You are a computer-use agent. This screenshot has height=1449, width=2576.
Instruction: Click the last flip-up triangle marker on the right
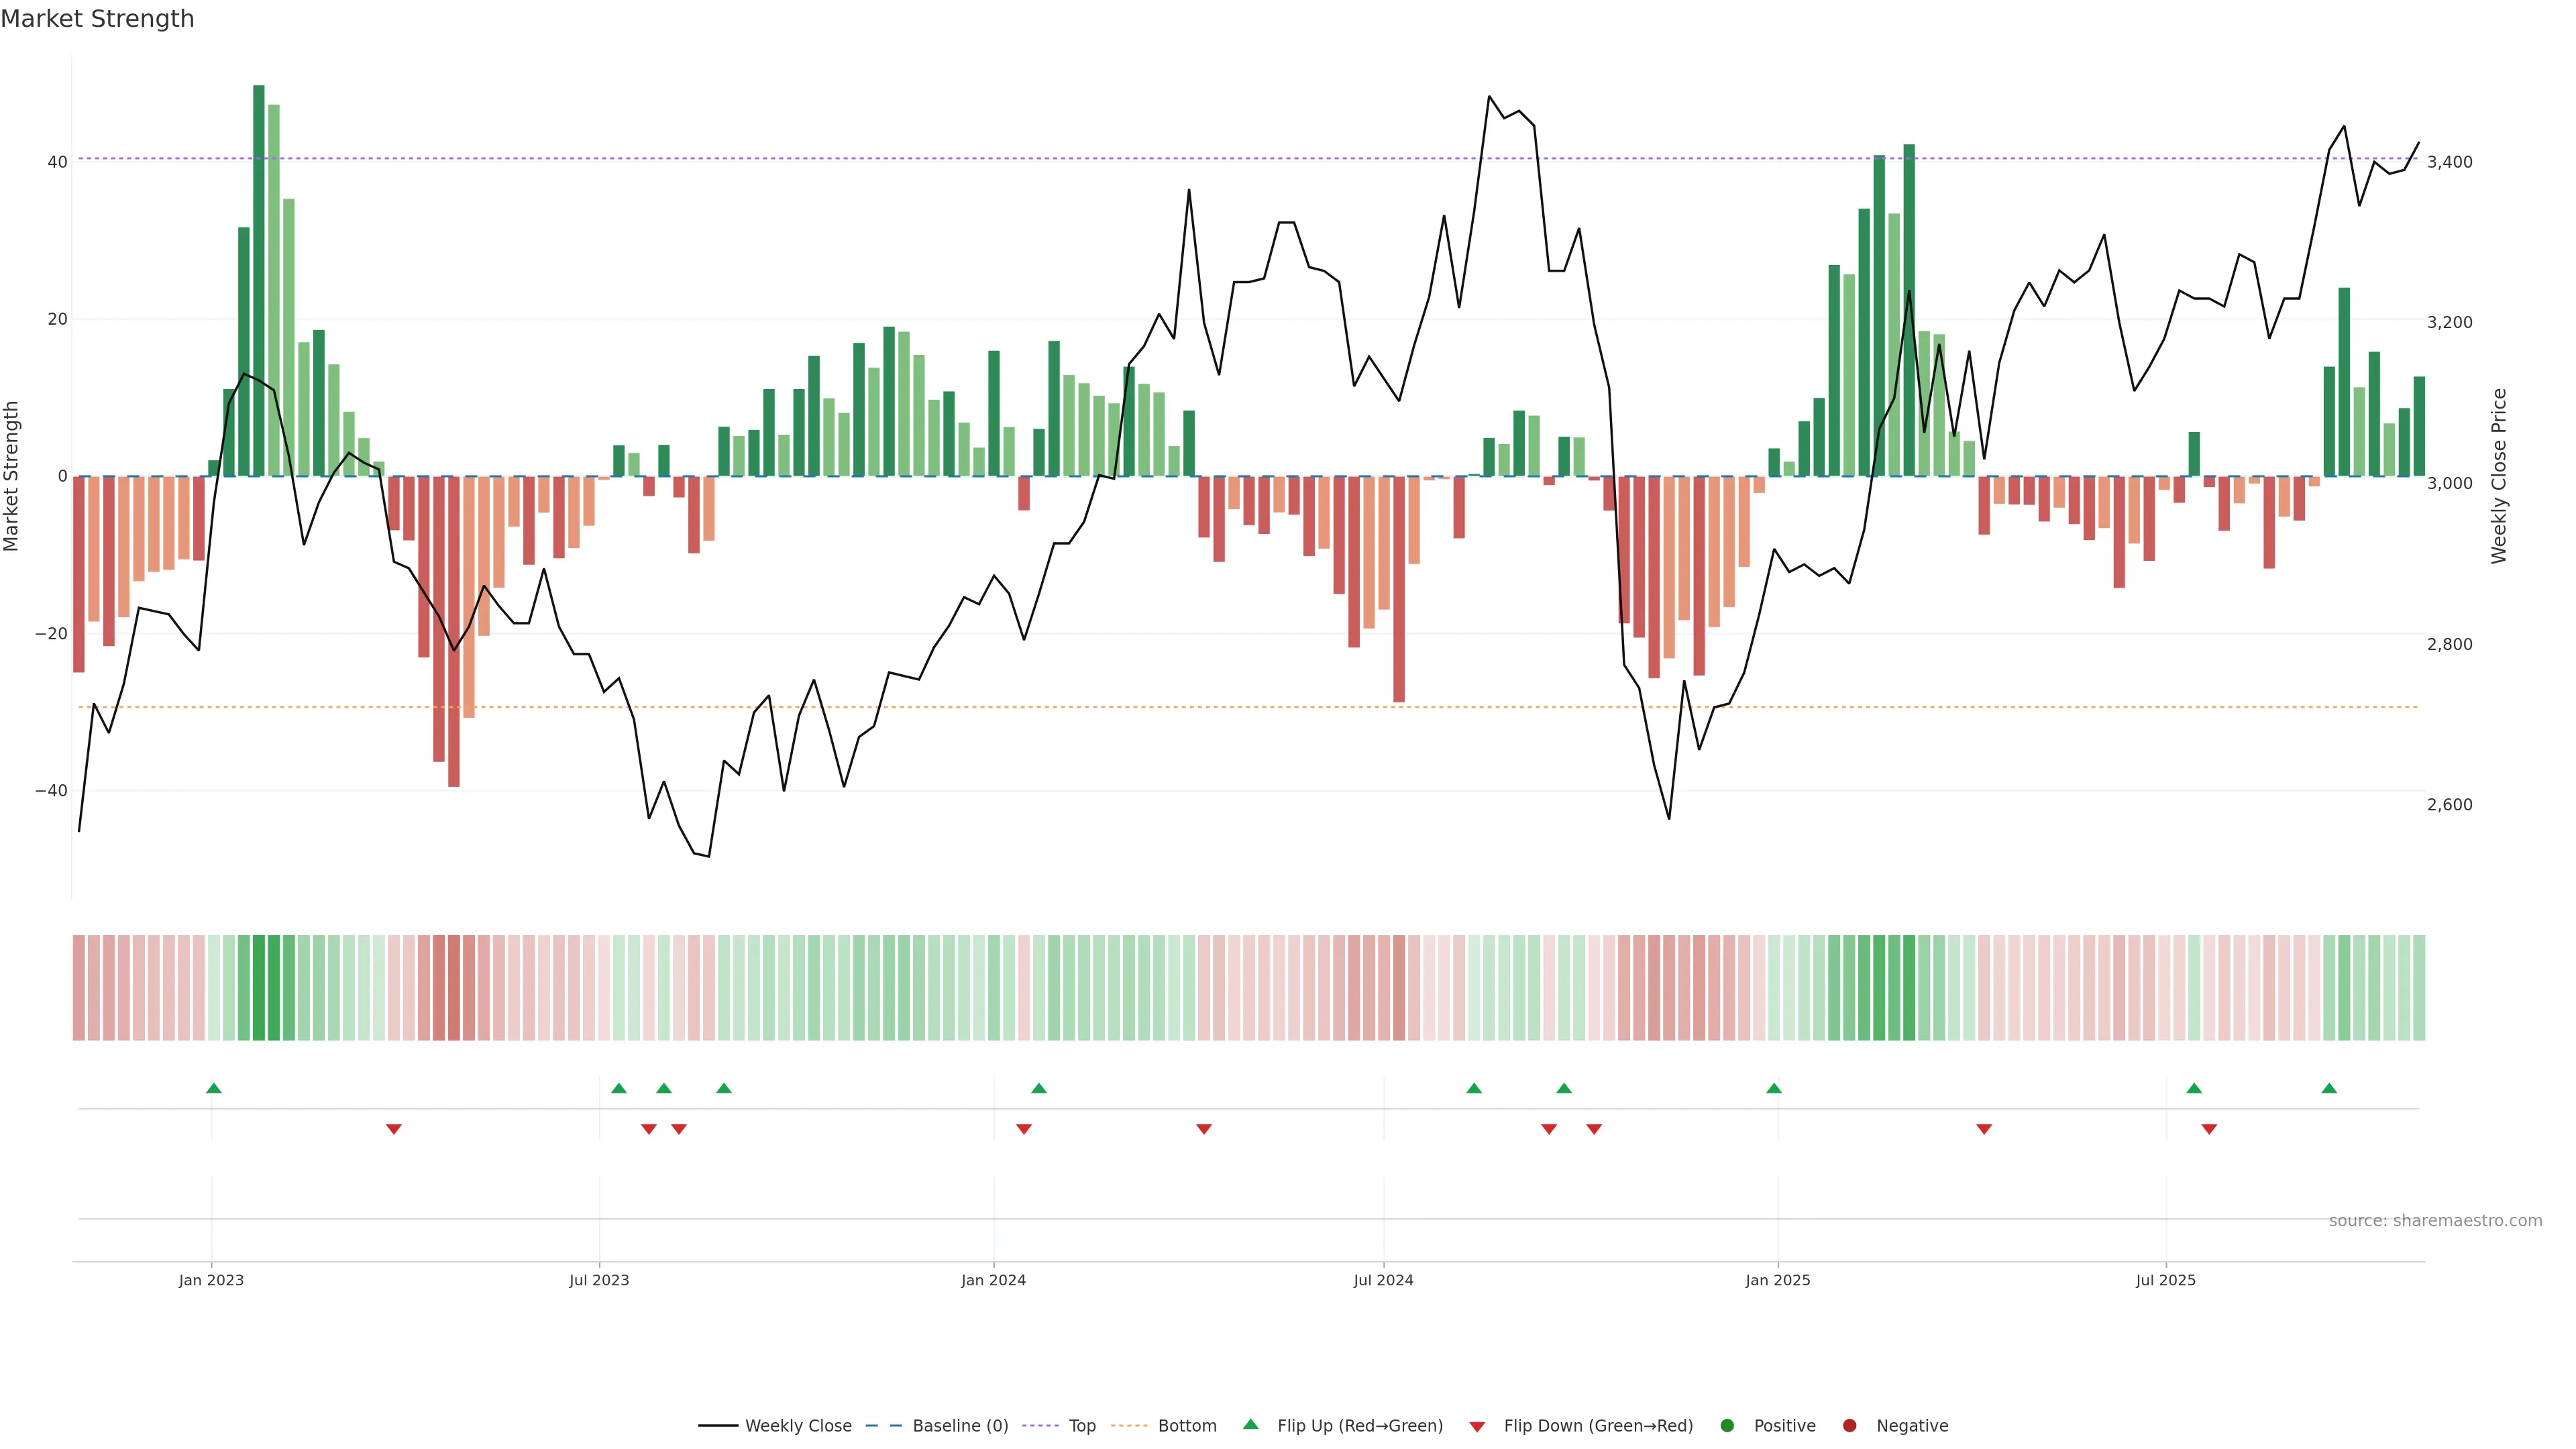point(2329,1088)
